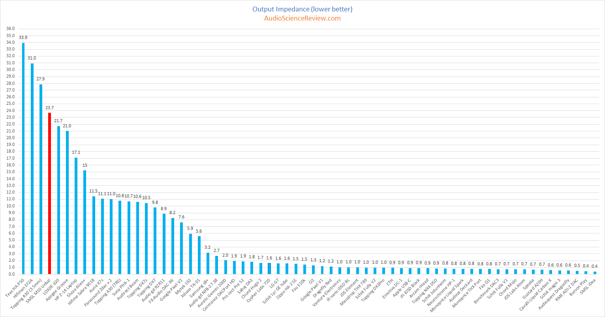Select the Samsung s8+ bar
This screenshot has height=317, width=605.
208,263
